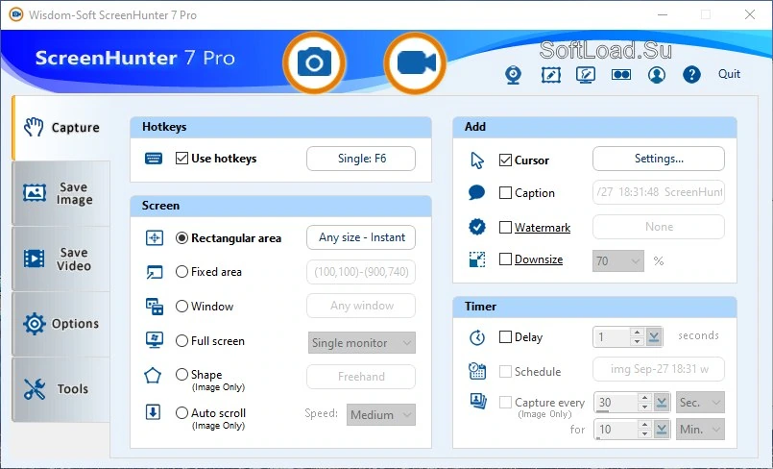Click the full screen monitor icon
Image resolution: width=773 pixels, height=469 pixels.
pyautogui.click(x=155, y=340)
